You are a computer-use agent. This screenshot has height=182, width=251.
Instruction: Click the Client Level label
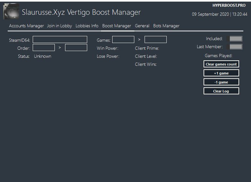146,56
